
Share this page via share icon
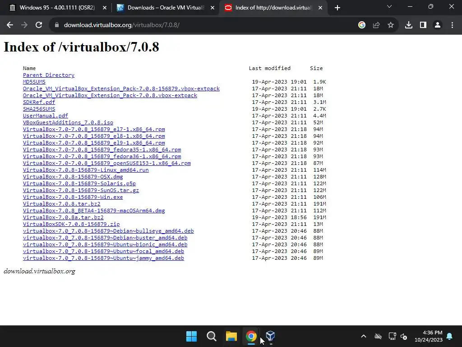coord(376,25)
